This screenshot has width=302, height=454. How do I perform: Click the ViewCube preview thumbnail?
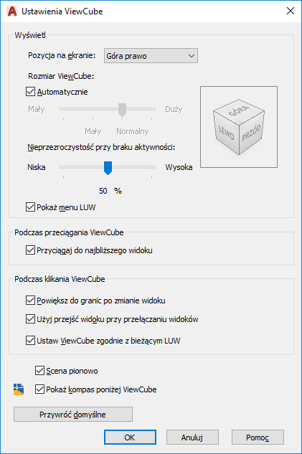point(239,127)
